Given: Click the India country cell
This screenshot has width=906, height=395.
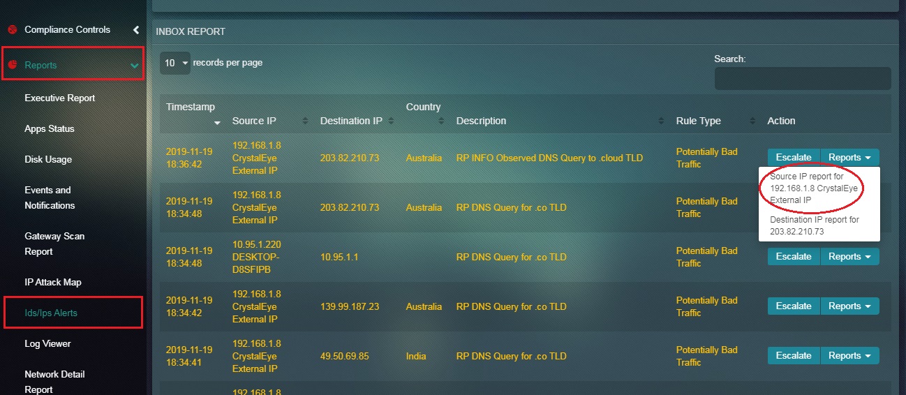Looking at the screenshot, I should (x=416, y=357).
